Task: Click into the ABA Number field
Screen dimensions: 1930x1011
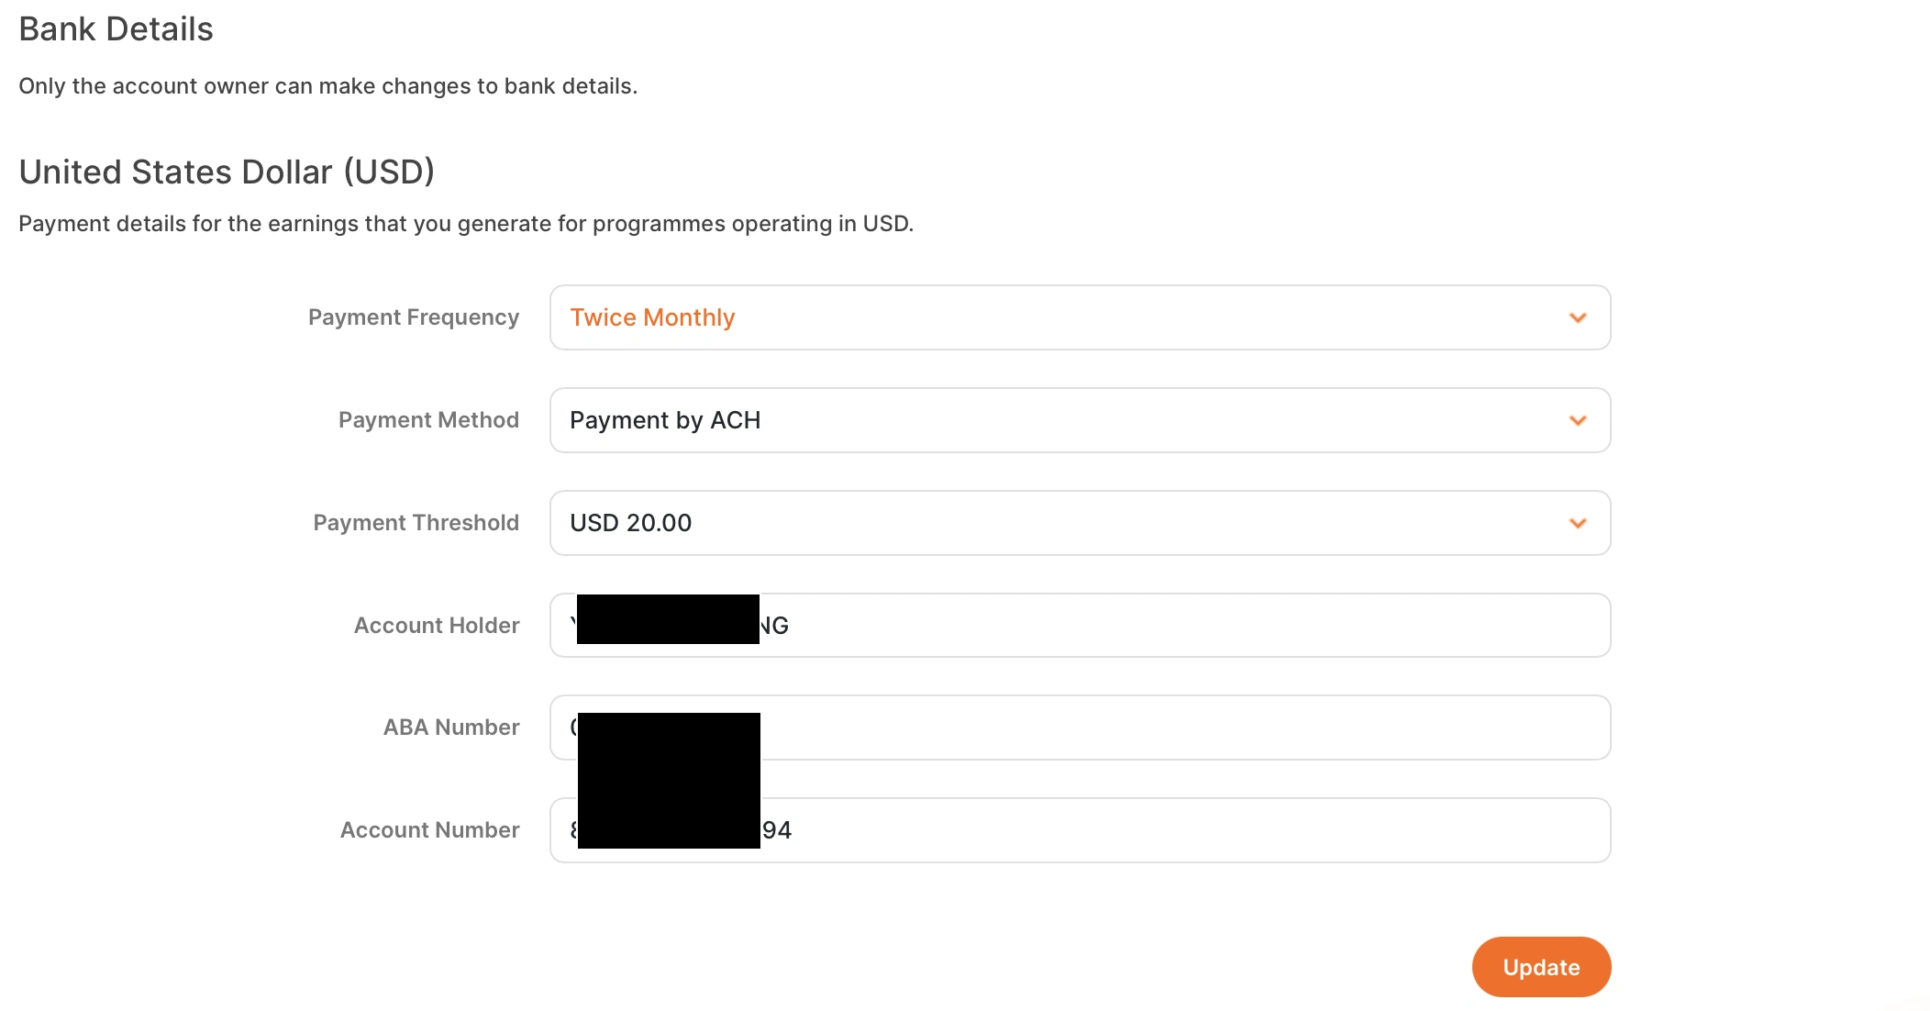Action: (x=1183, y=728)
